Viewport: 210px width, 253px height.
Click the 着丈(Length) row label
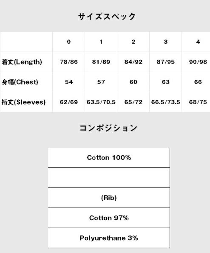click(22, 62)
